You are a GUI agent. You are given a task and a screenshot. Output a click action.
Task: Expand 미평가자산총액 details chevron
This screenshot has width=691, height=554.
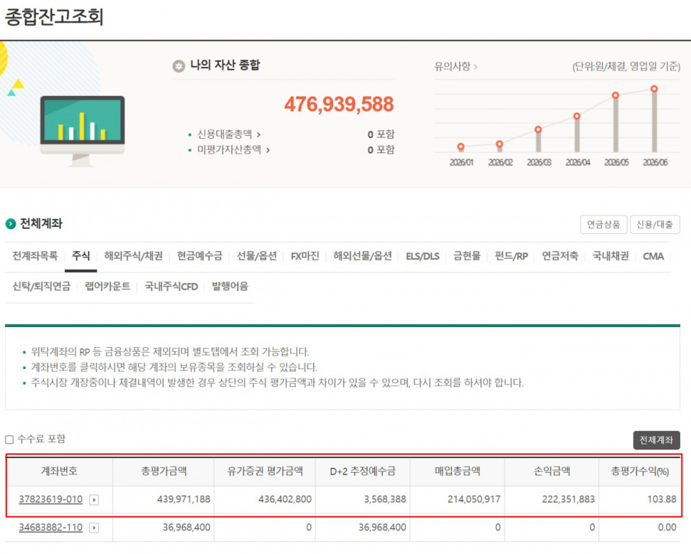click(268, 150)
